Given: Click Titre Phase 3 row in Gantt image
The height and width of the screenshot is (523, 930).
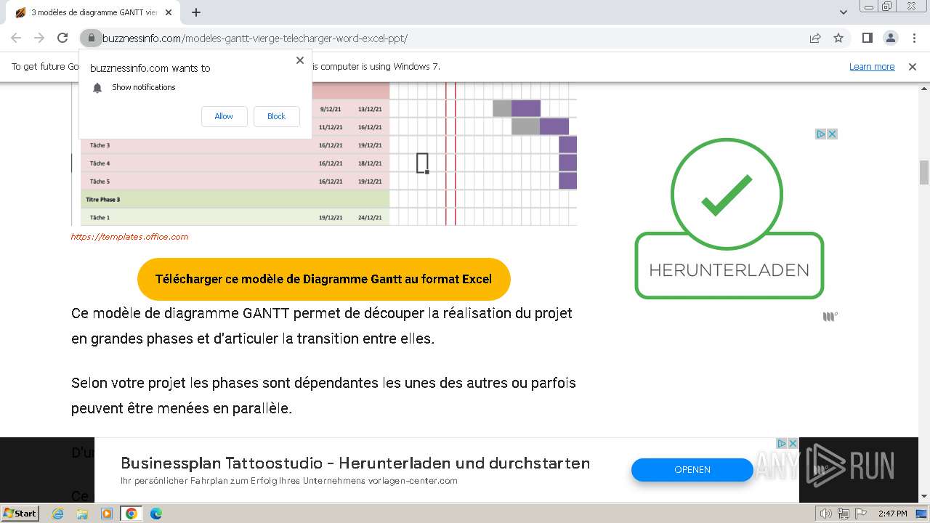Looking at the screenshot, I should 235,199.
